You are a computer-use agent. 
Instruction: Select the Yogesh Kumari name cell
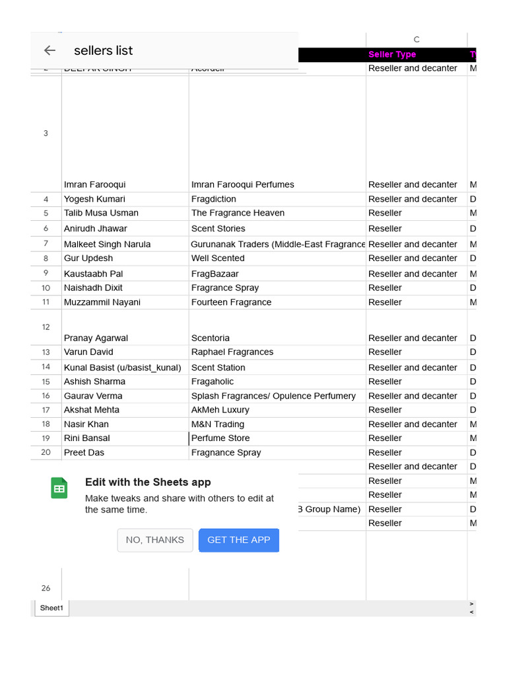tap(94, 199)
